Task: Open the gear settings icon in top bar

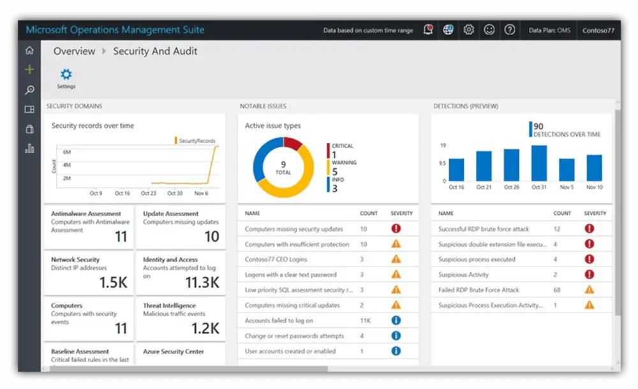Action: [x=469, y=30]
